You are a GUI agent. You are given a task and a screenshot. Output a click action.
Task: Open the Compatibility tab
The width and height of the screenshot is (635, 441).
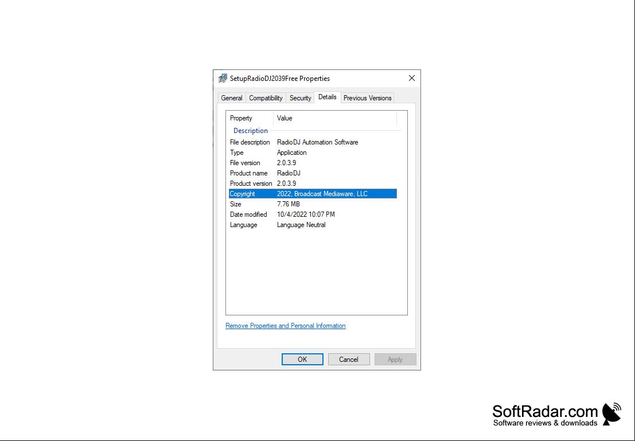(x=266, y=98)
